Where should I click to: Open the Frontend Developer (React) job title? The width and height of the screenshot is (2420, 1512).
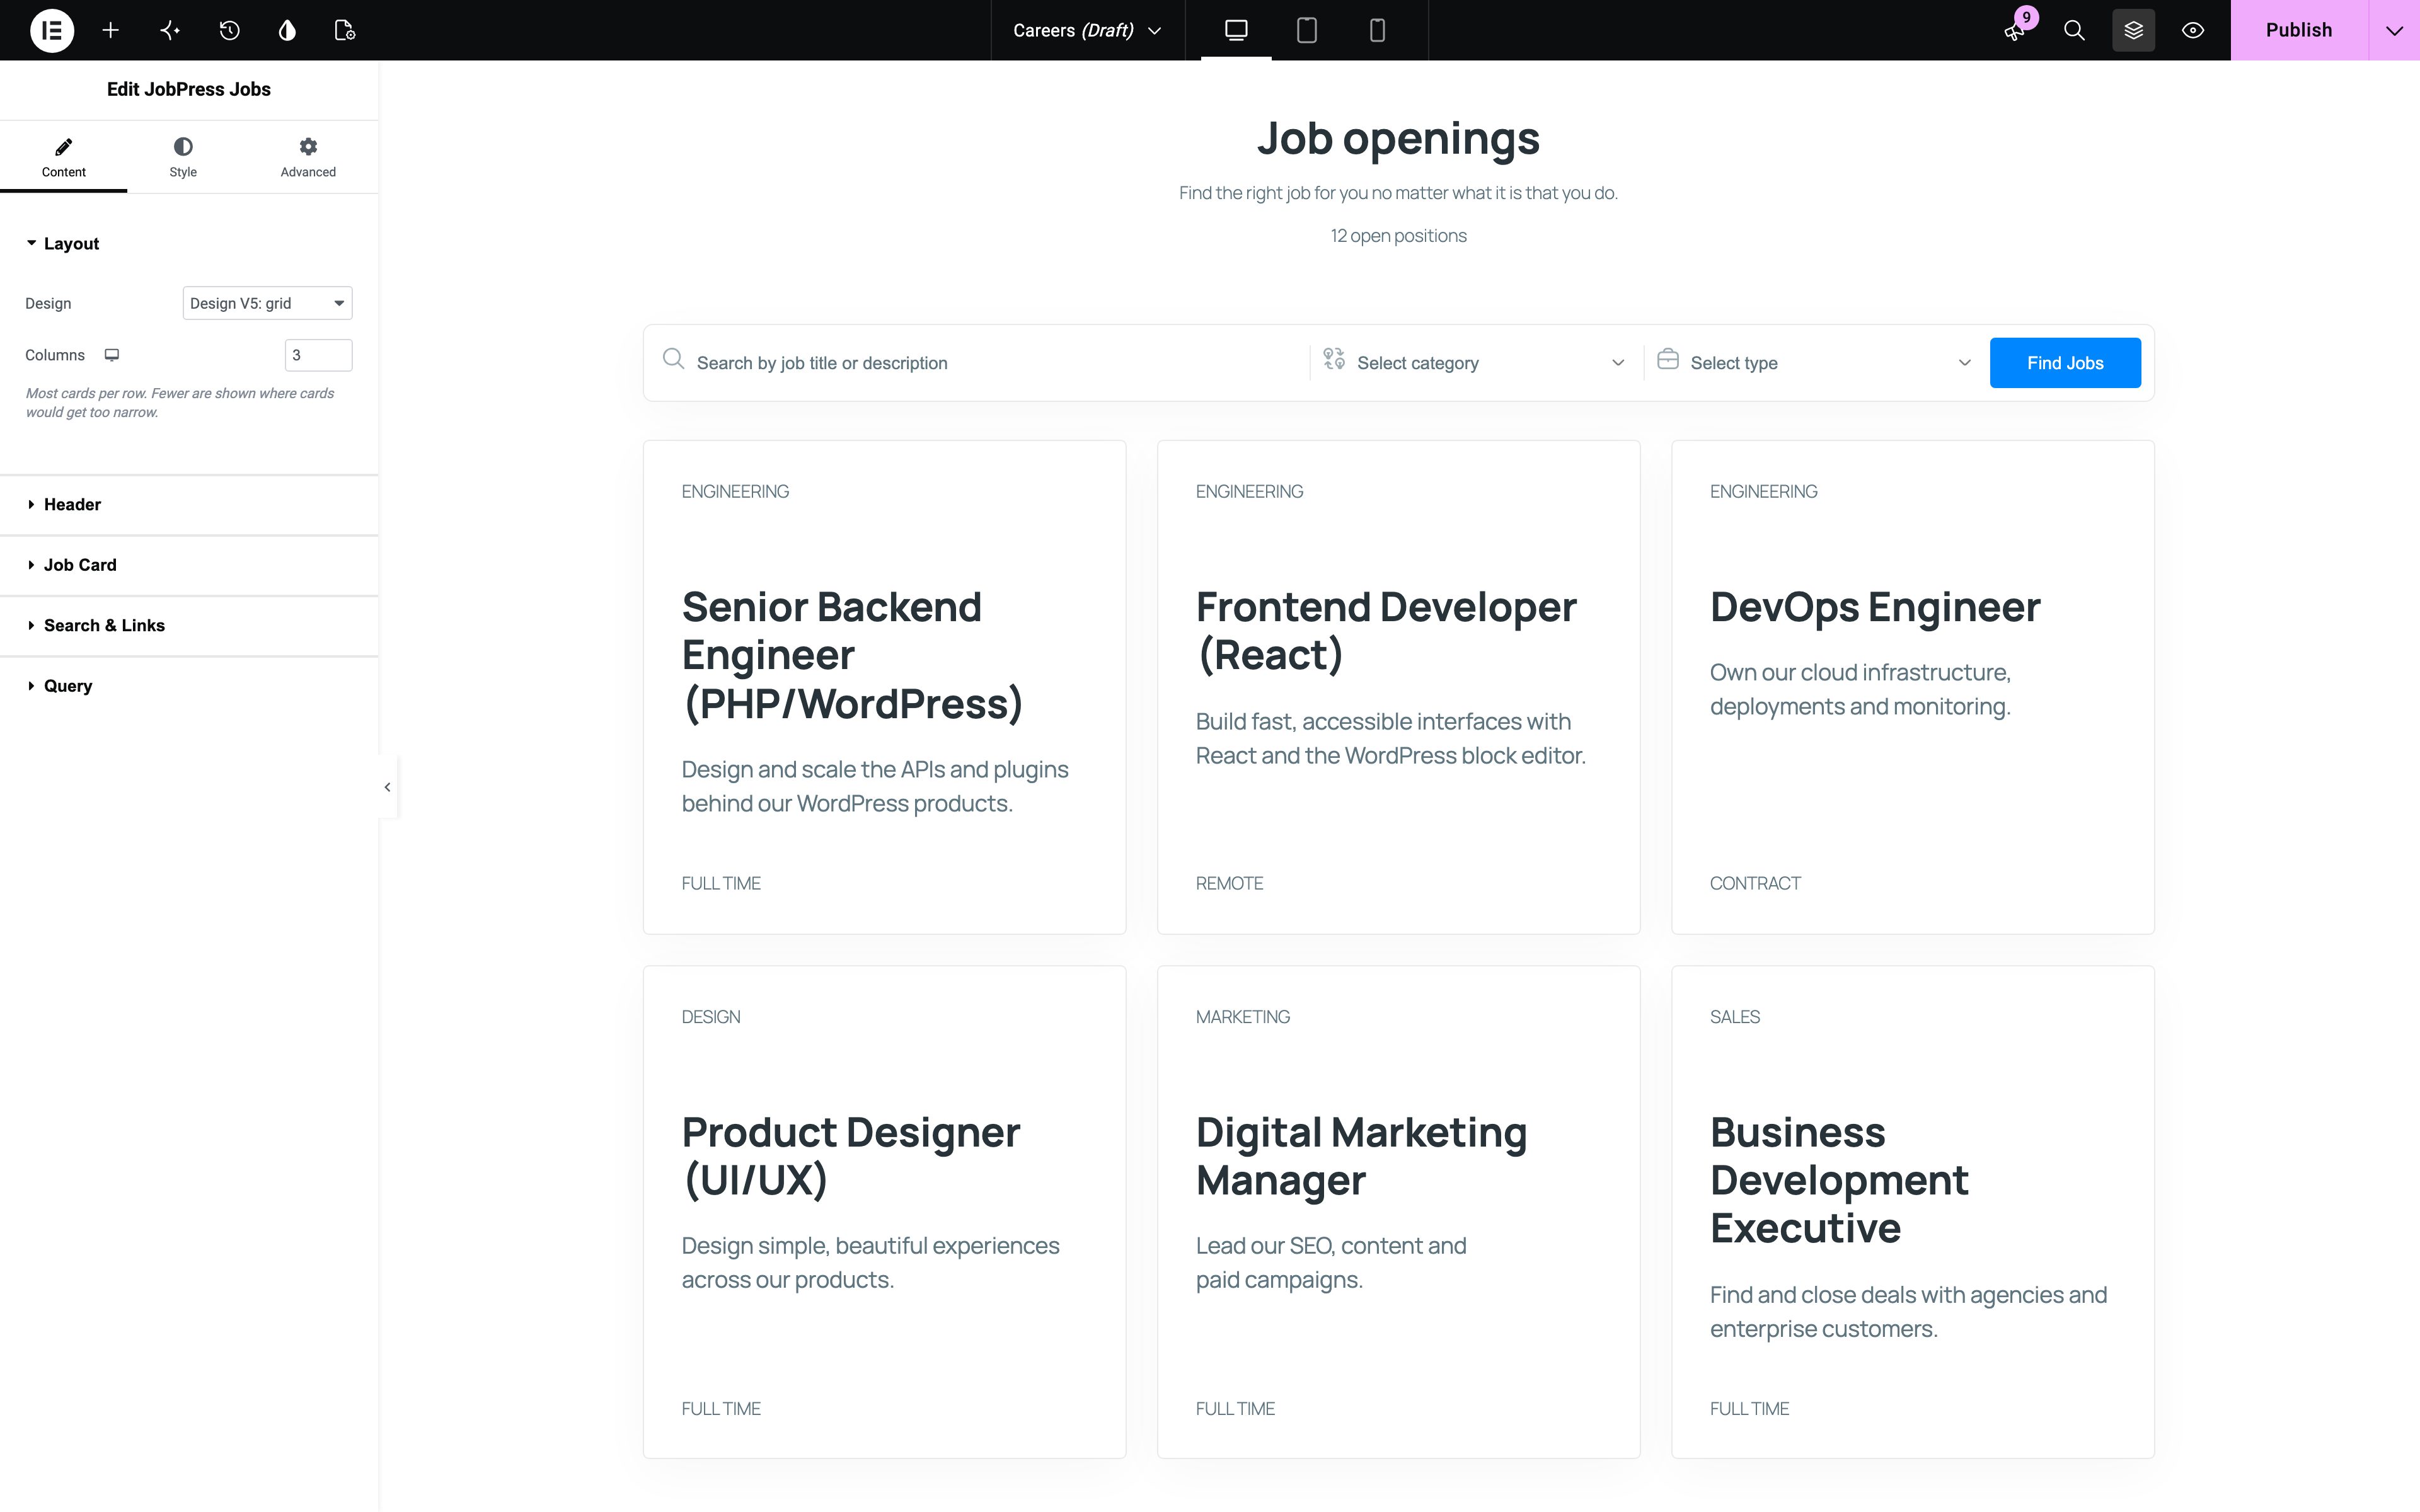(1386, 631)
